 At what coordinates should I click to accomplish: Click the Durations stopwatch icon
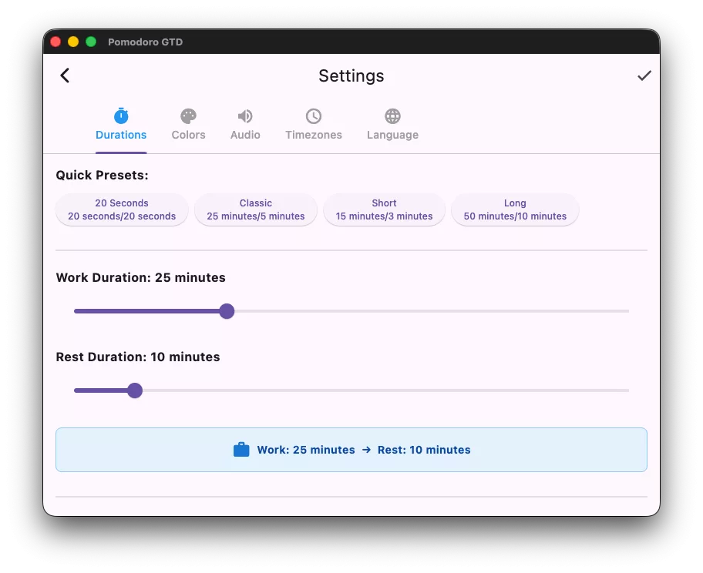tap(121, 116)
